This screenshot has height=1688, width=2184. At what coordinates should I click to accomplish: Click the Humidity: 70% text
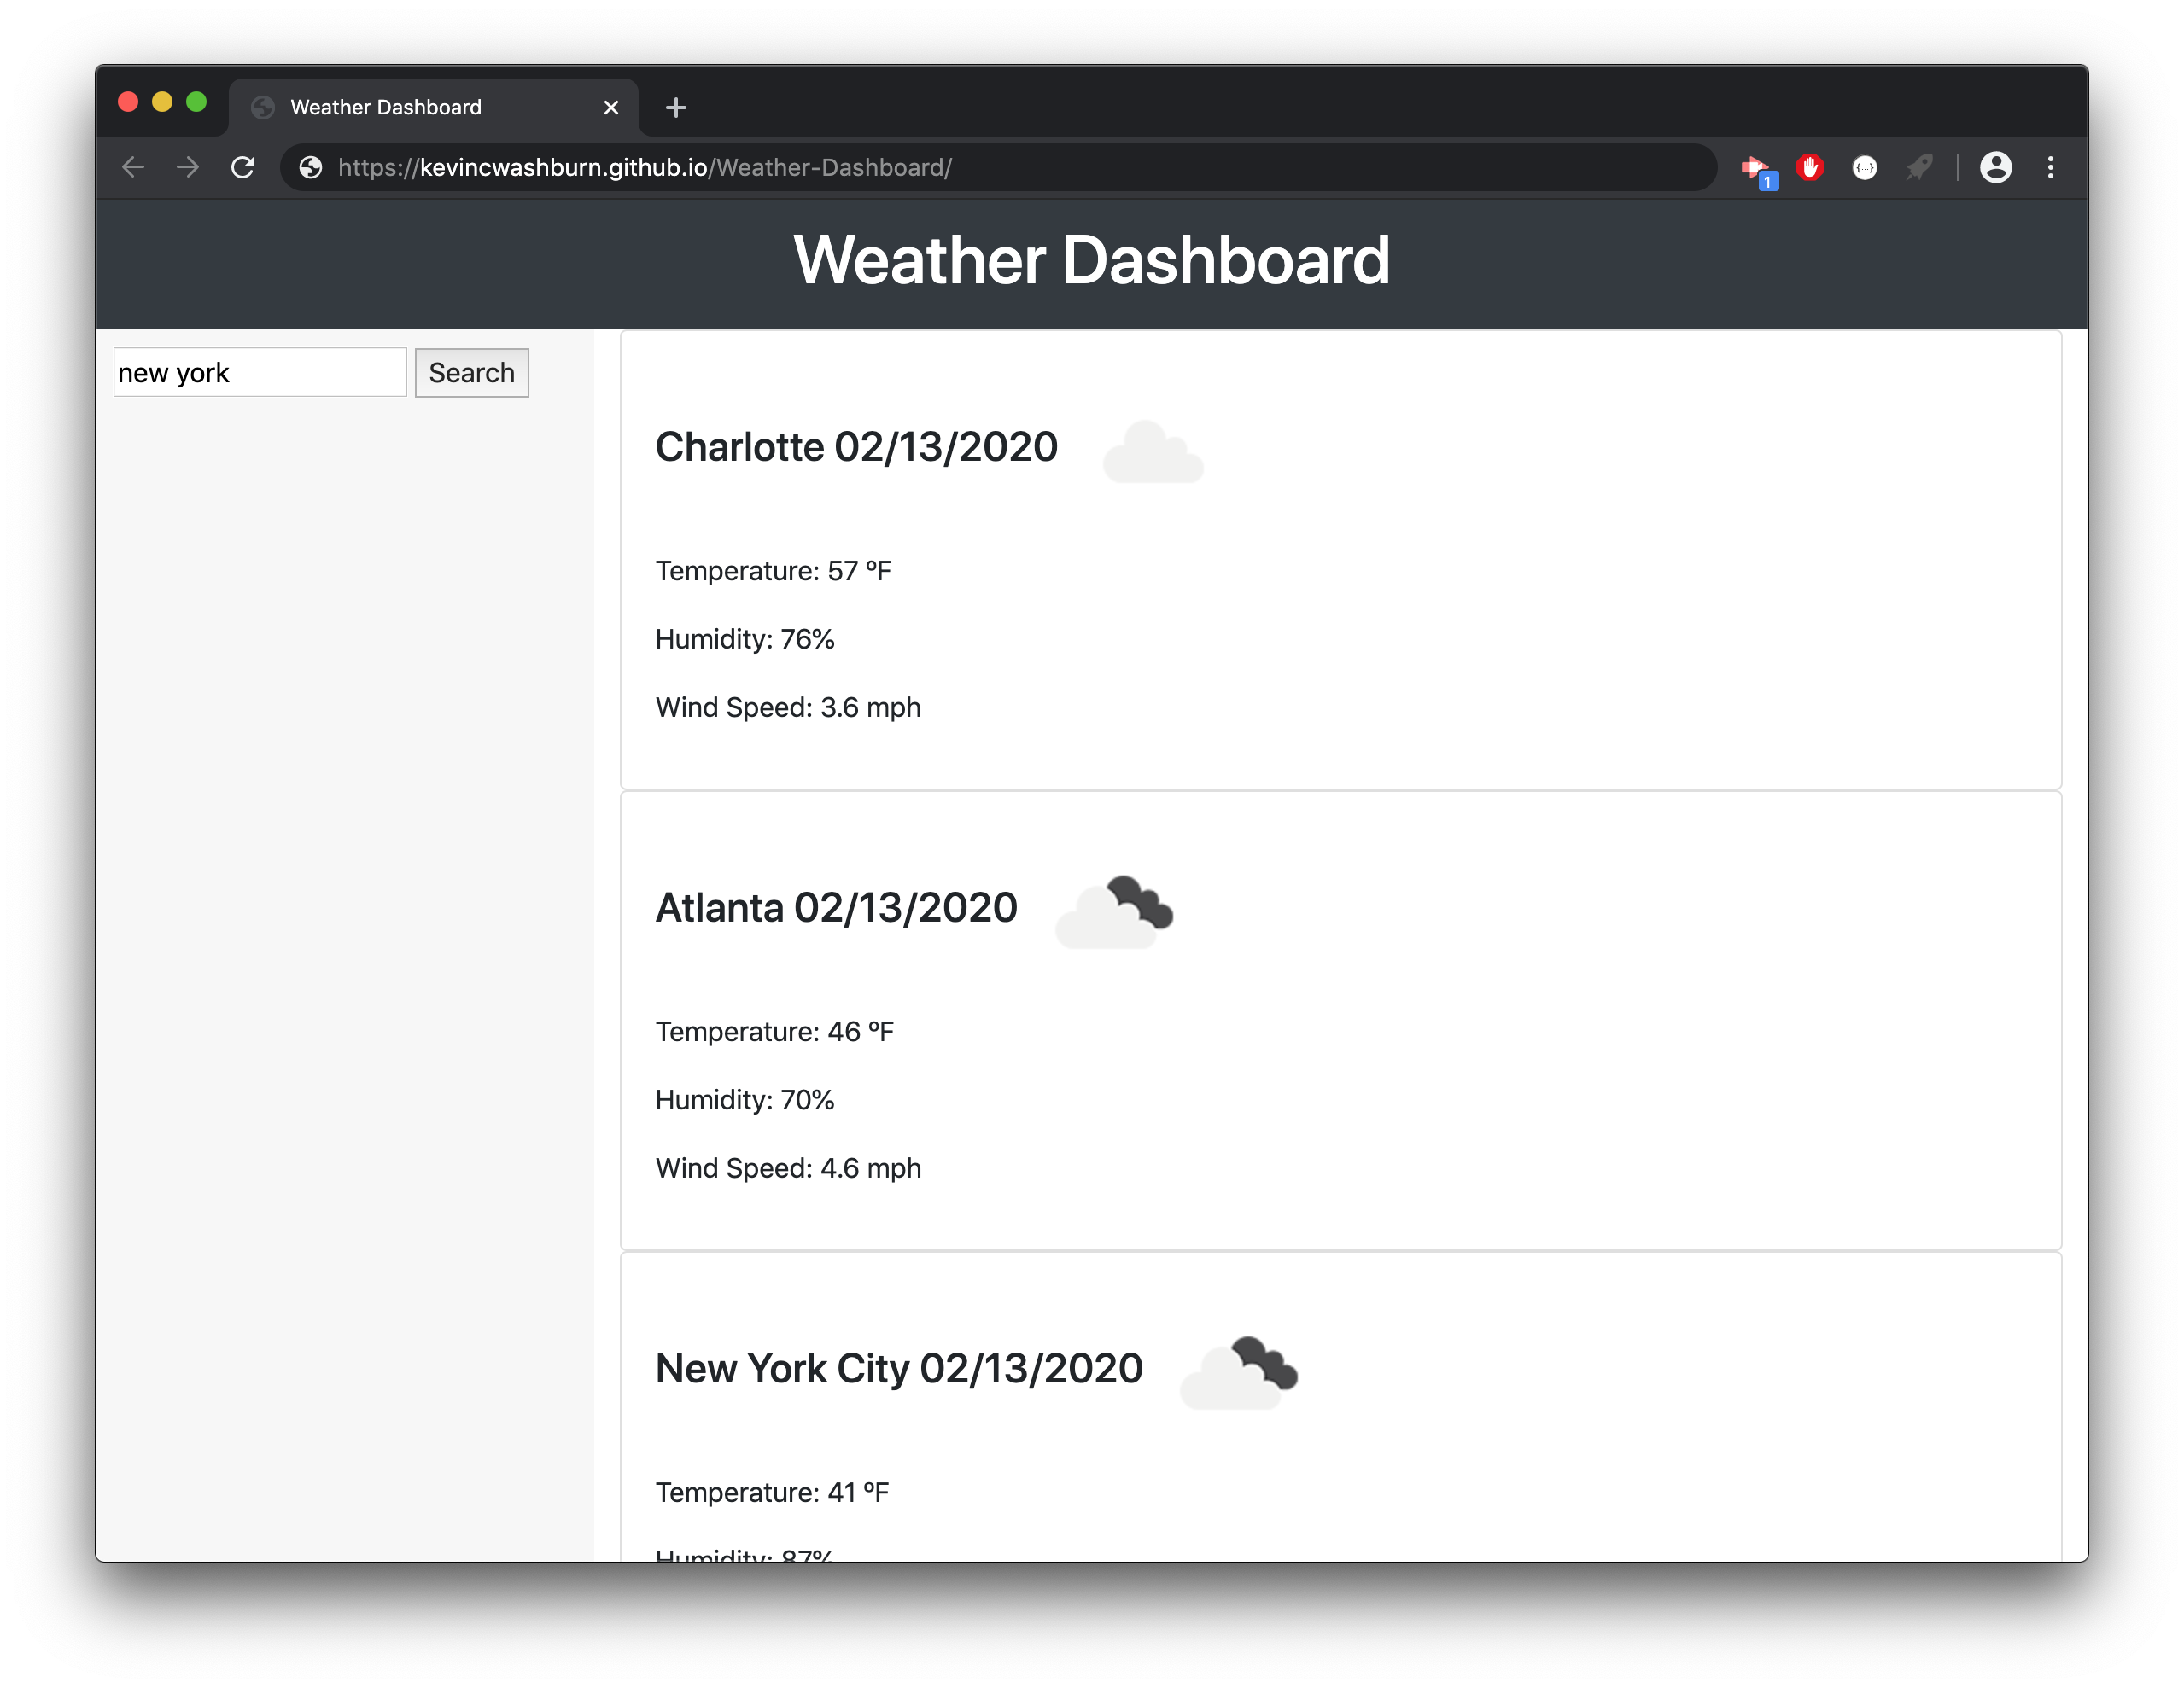745,1099
